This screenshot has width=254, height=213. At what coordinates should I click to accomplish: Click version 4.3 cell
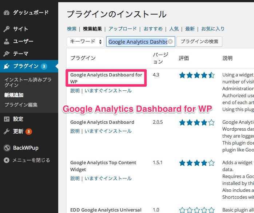click(x=156, y=75)
